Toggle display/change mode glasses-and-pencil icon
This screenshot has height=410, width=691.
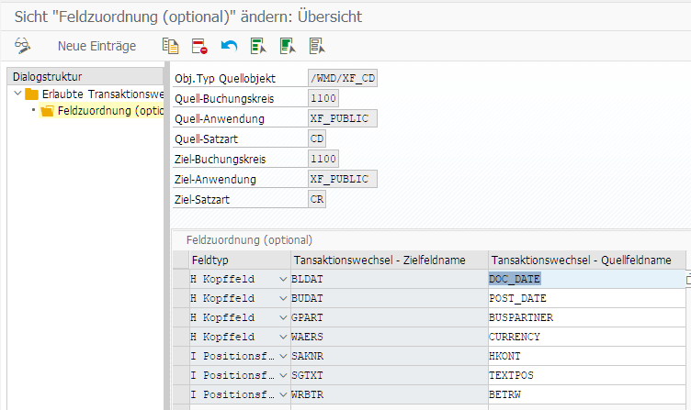(22, 46)
